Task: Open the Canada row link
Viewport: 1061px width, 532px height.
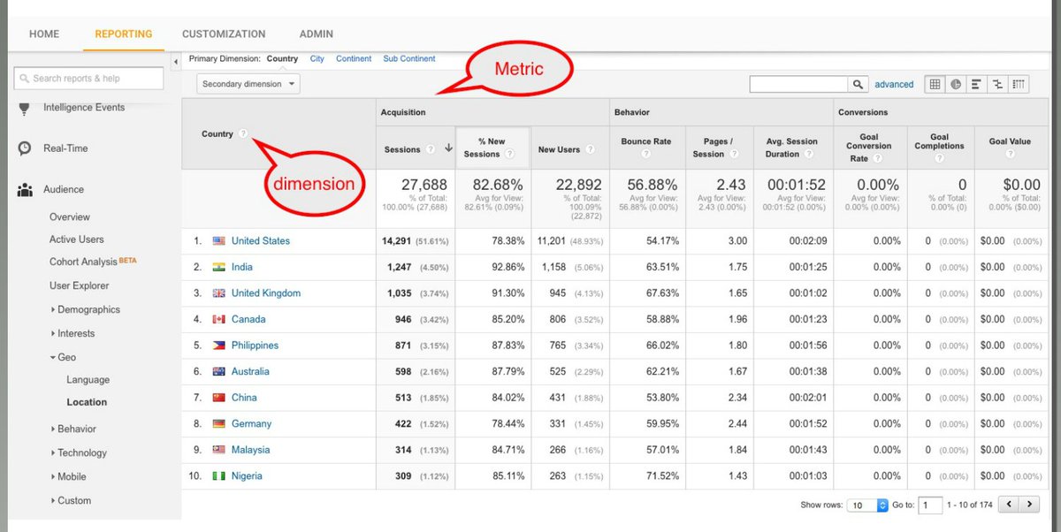Action: (x=248, y=319)
